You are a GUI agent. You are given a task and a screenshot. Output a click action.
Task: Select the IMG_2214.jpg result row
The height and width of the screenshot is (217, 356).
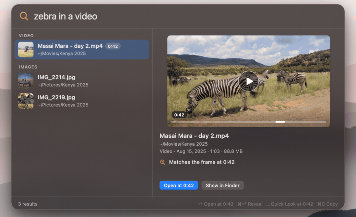point(82,81)
